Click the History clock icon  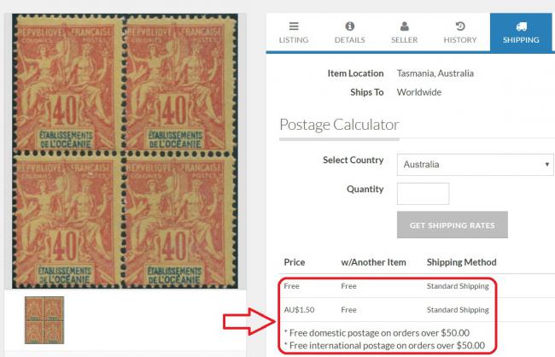[x=460, y=26]
